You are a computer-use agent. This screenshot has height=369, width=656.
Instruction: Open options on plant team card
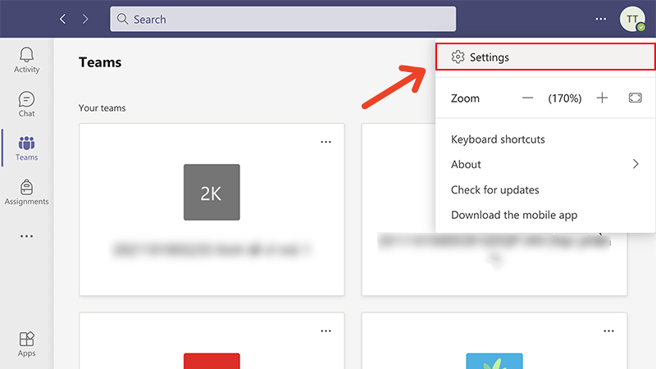(x=608, y=331)
